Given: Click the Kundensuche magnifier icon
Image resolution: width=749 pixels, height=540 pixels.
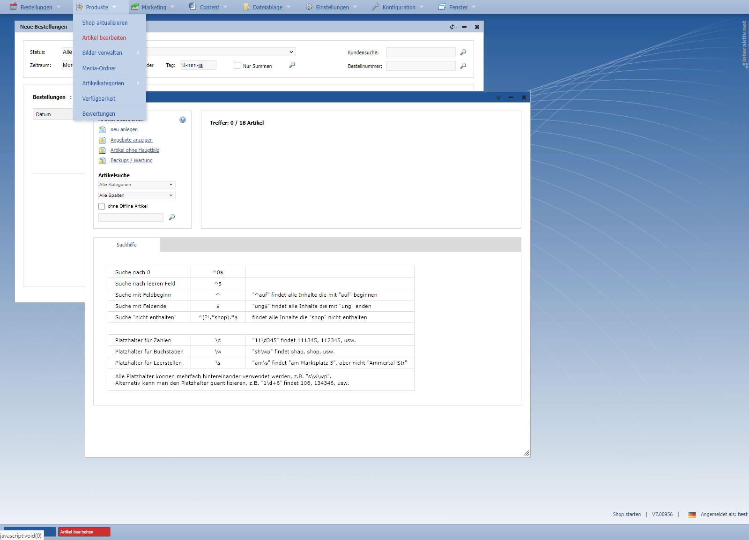Looking at the screenshot, I should (463, 52).
